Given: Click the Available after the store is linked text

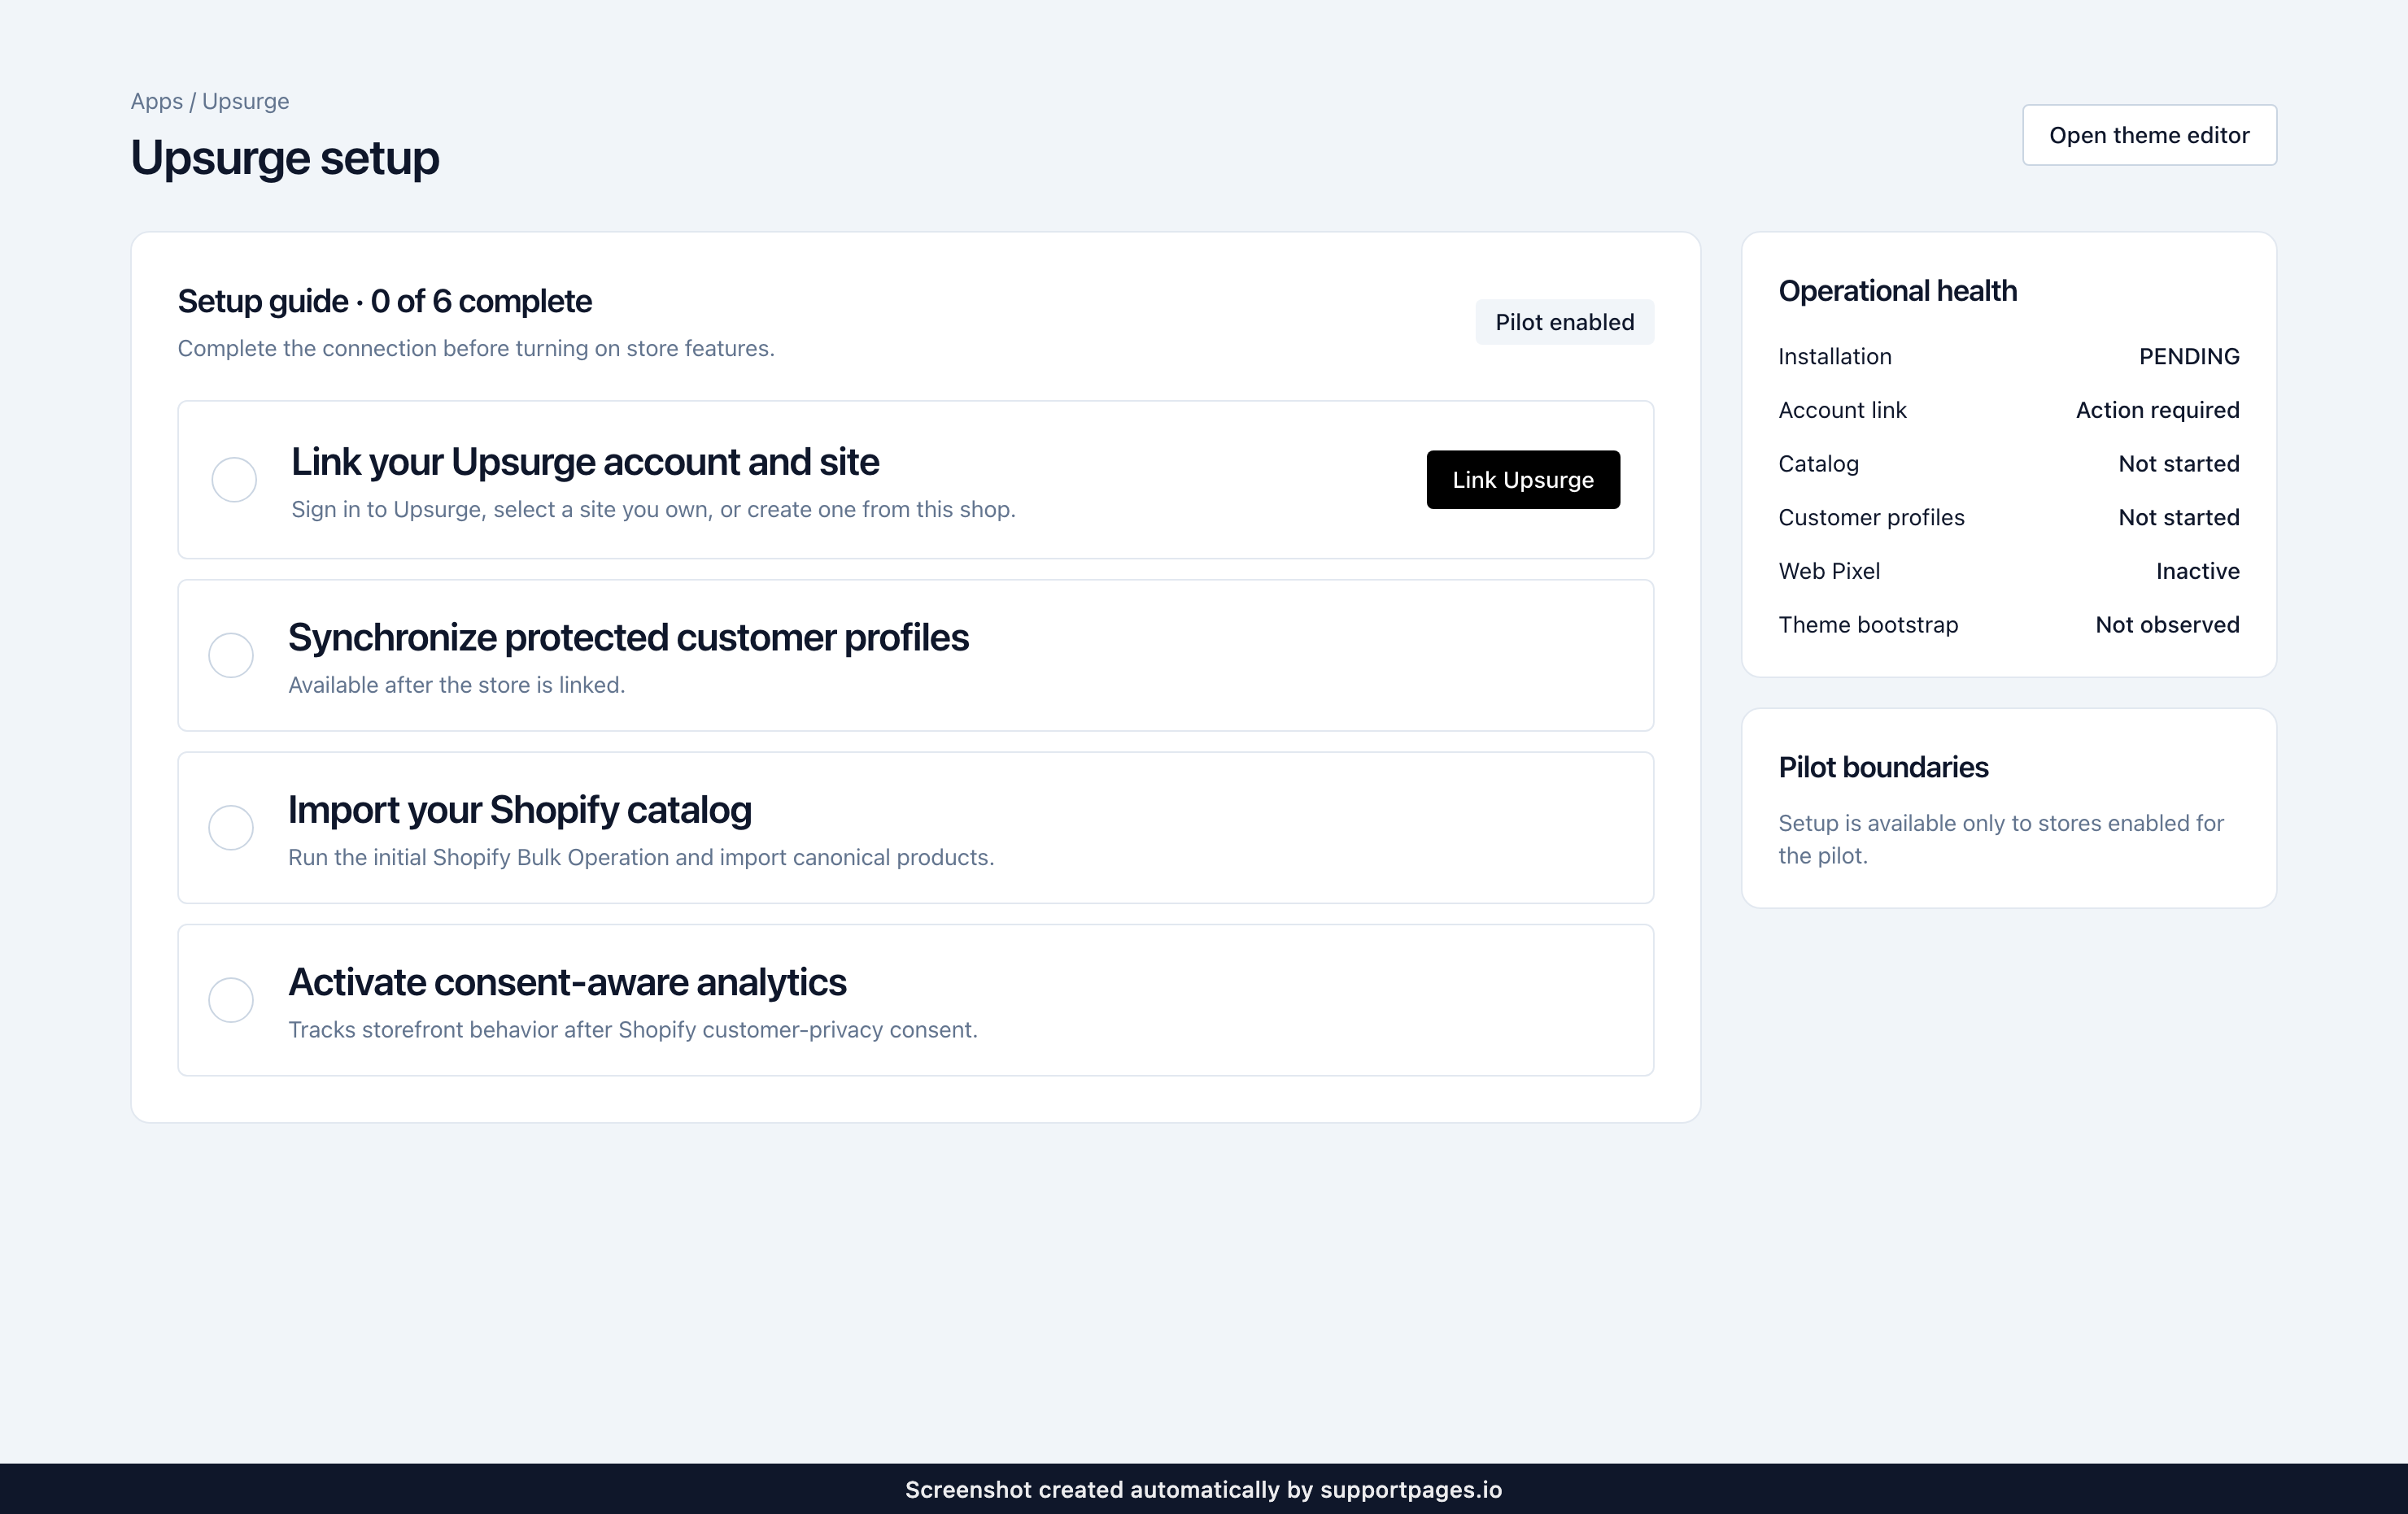Looking at the screenshot, I should [456, 685].
